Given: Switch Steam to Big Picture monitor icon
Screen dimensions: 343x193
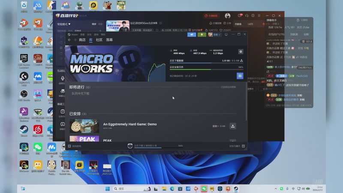Looking at the screenshot, I should coord(226,35).
